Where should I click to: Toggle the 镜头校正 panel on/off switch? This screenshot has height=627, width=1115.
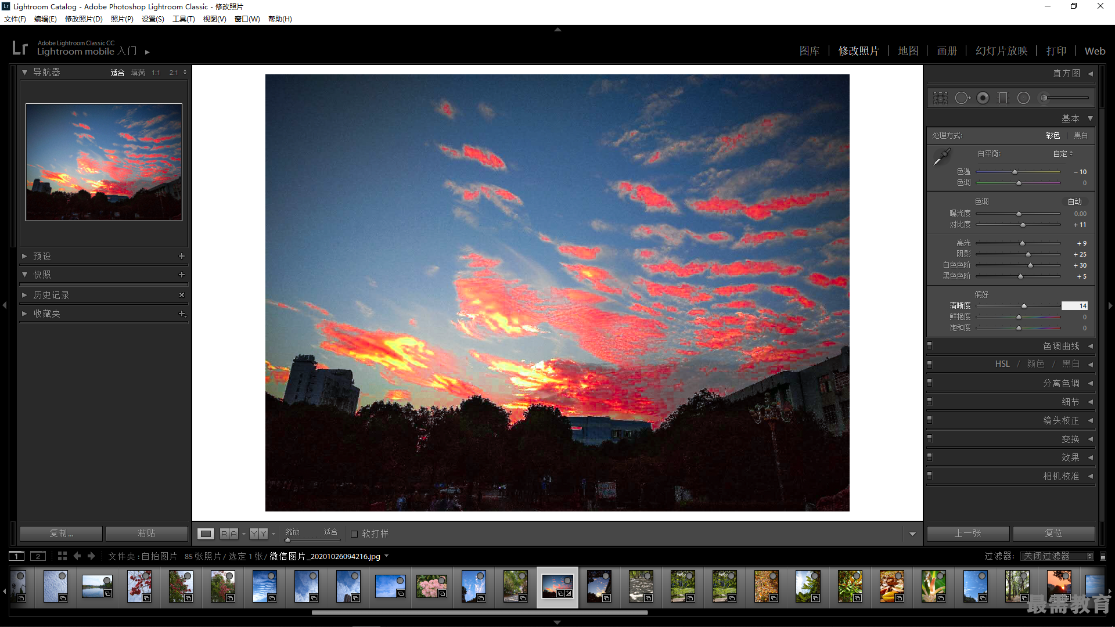click(x=929, y=420)
